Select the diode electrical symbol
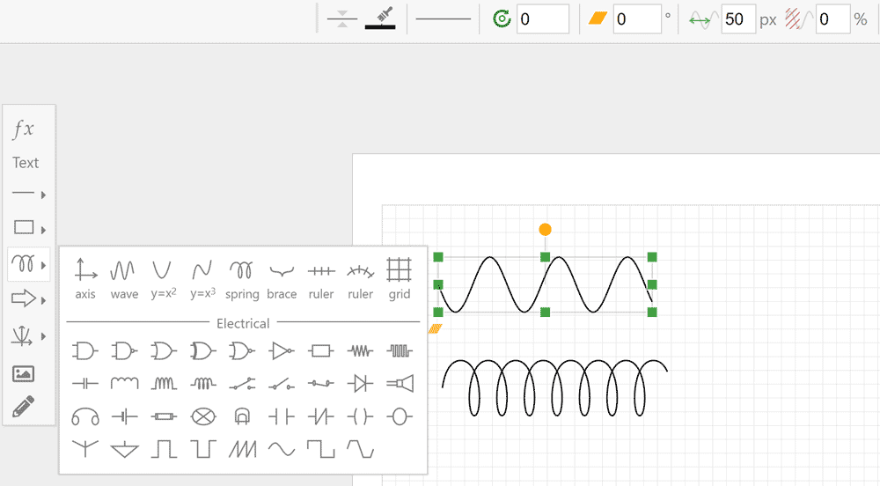880x486 pixels. (360, 383)
